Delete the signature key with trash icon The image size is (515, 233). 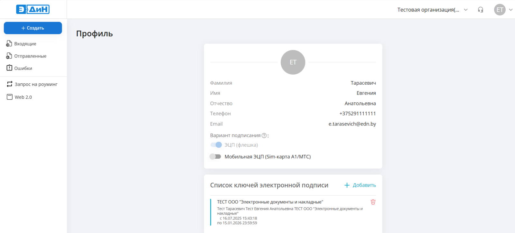pyautogui.click(x=373, y=202)
